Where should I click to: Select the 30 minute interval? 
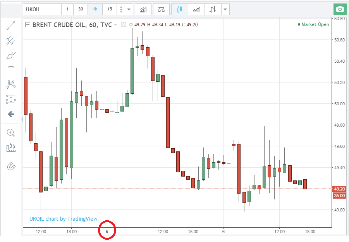pos(81,9)
